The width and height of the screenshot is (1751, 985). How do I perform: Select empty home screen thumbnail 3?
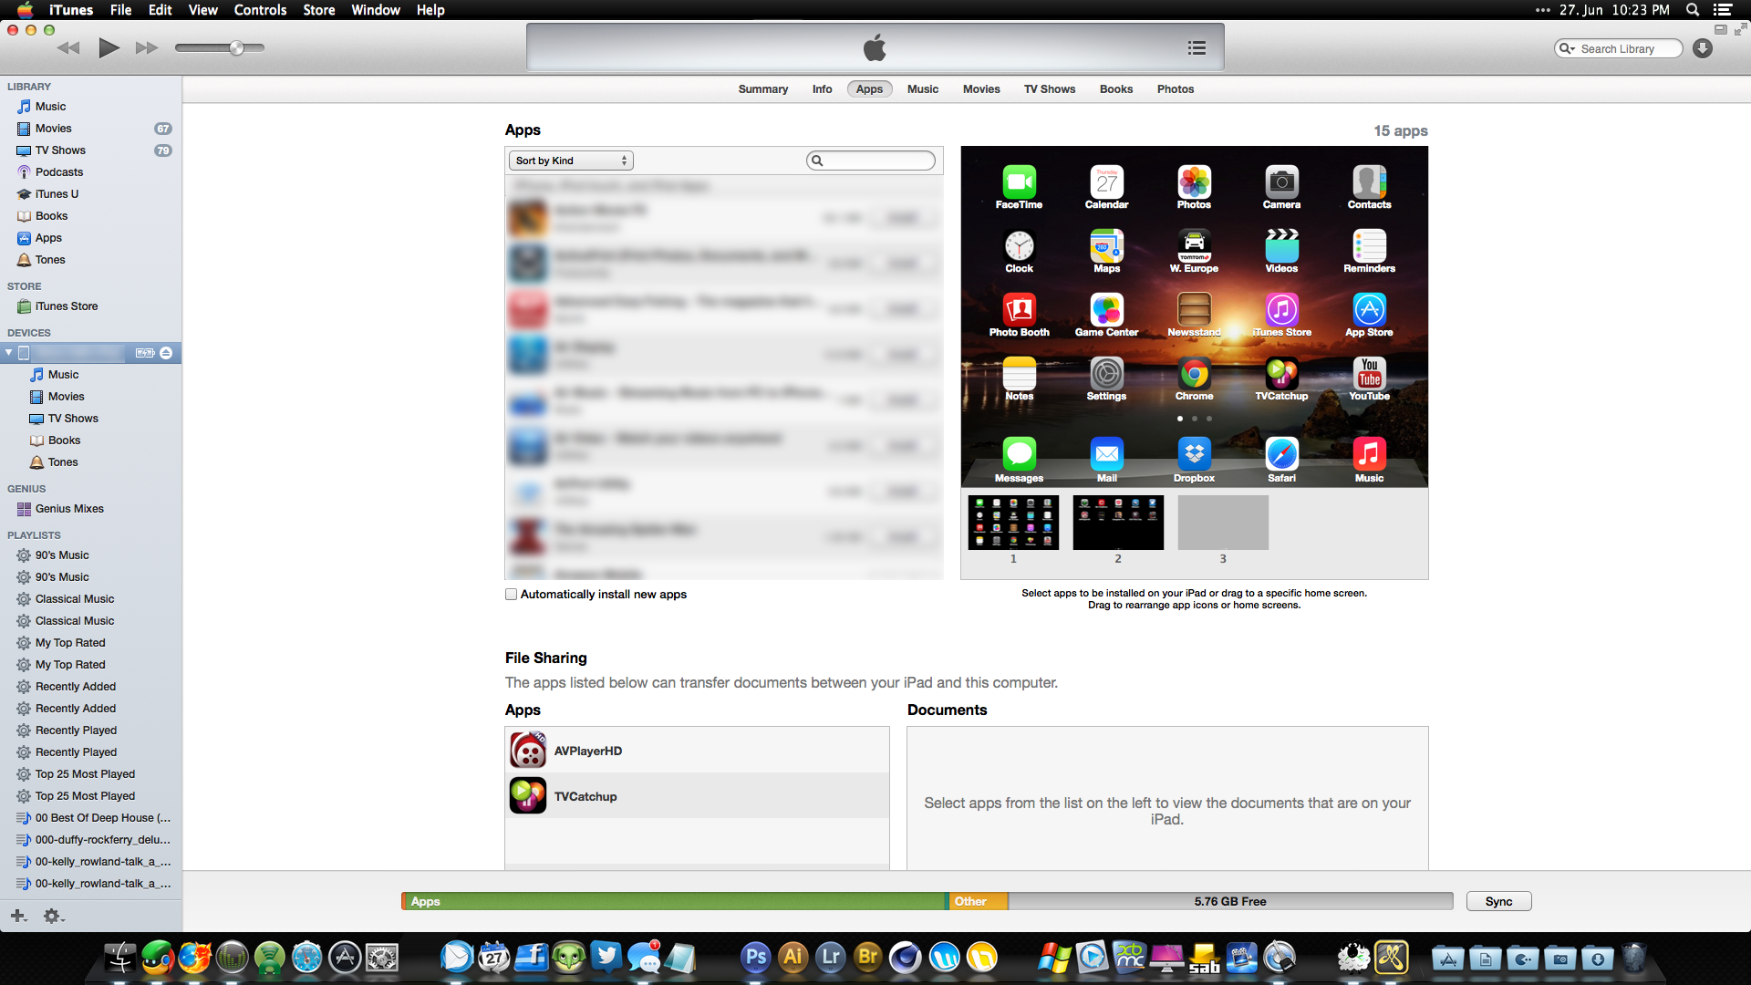click(x=1223, y=523)
